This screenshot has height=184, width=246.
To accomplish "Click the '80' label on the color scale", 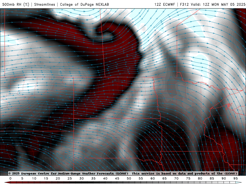I will [x=200, y=178].
